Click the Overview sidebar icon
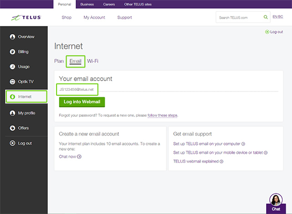 coord(12,37)
